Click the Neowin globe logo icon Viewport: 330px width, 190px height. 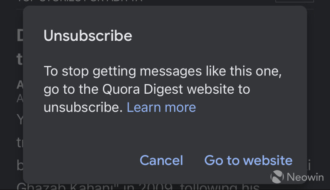[x=277, y=177]
